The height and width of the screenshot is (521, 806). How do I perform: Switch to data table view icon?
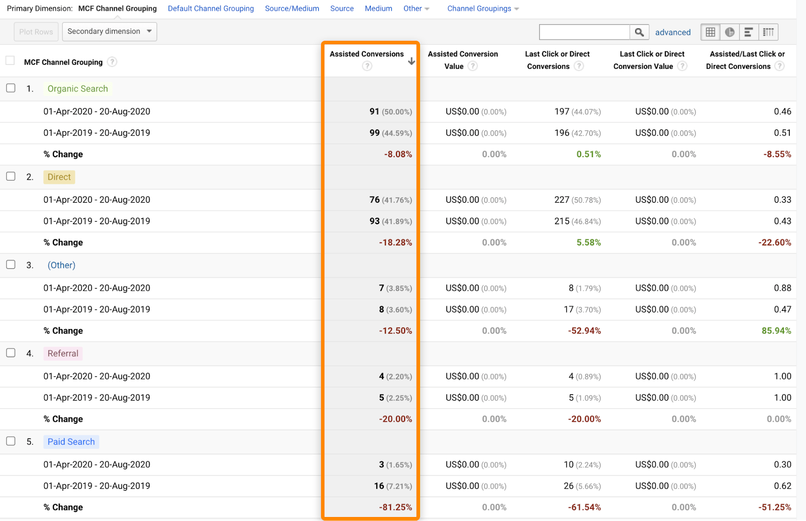coord(710,32)
